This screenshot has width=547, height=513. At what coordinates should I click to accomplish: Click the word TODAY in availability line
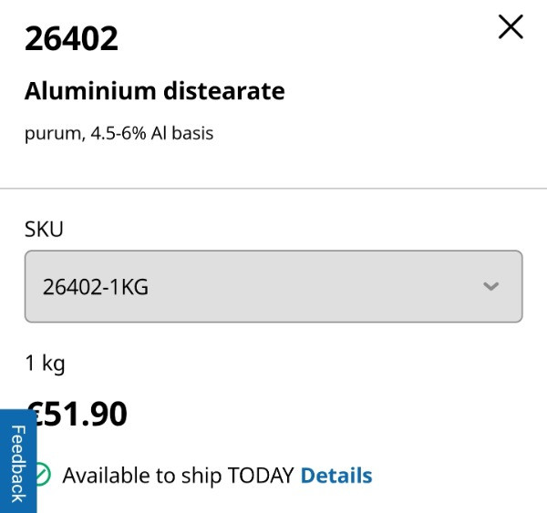coord(260,476)
